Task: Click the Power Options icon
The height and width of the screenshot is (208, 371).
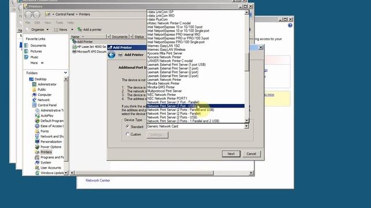Action: click(37, 147)
